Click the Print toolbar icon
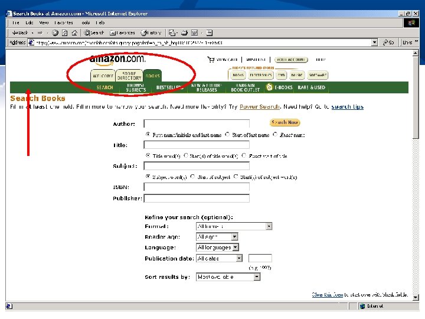Image resolution: width=425 pixels, height=319 pixels. pos(184,33)
